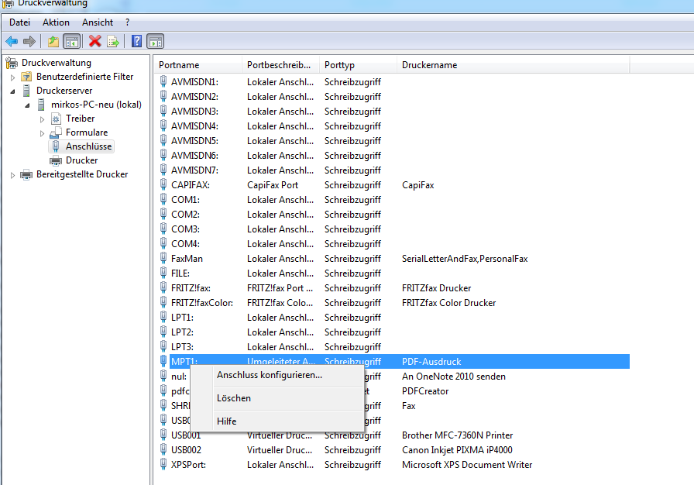Click the port icon beside FRITZ!fax:
Image resolution: width=694 pixels, height=485 pixels.
point(163,287)
